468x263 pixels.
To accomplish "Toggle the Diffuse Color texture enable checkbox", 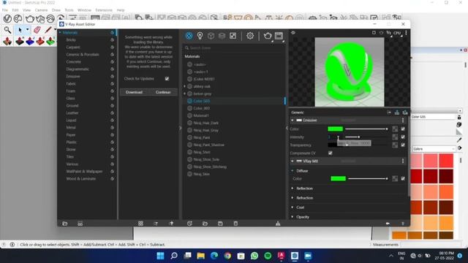I will coord(403,178).
